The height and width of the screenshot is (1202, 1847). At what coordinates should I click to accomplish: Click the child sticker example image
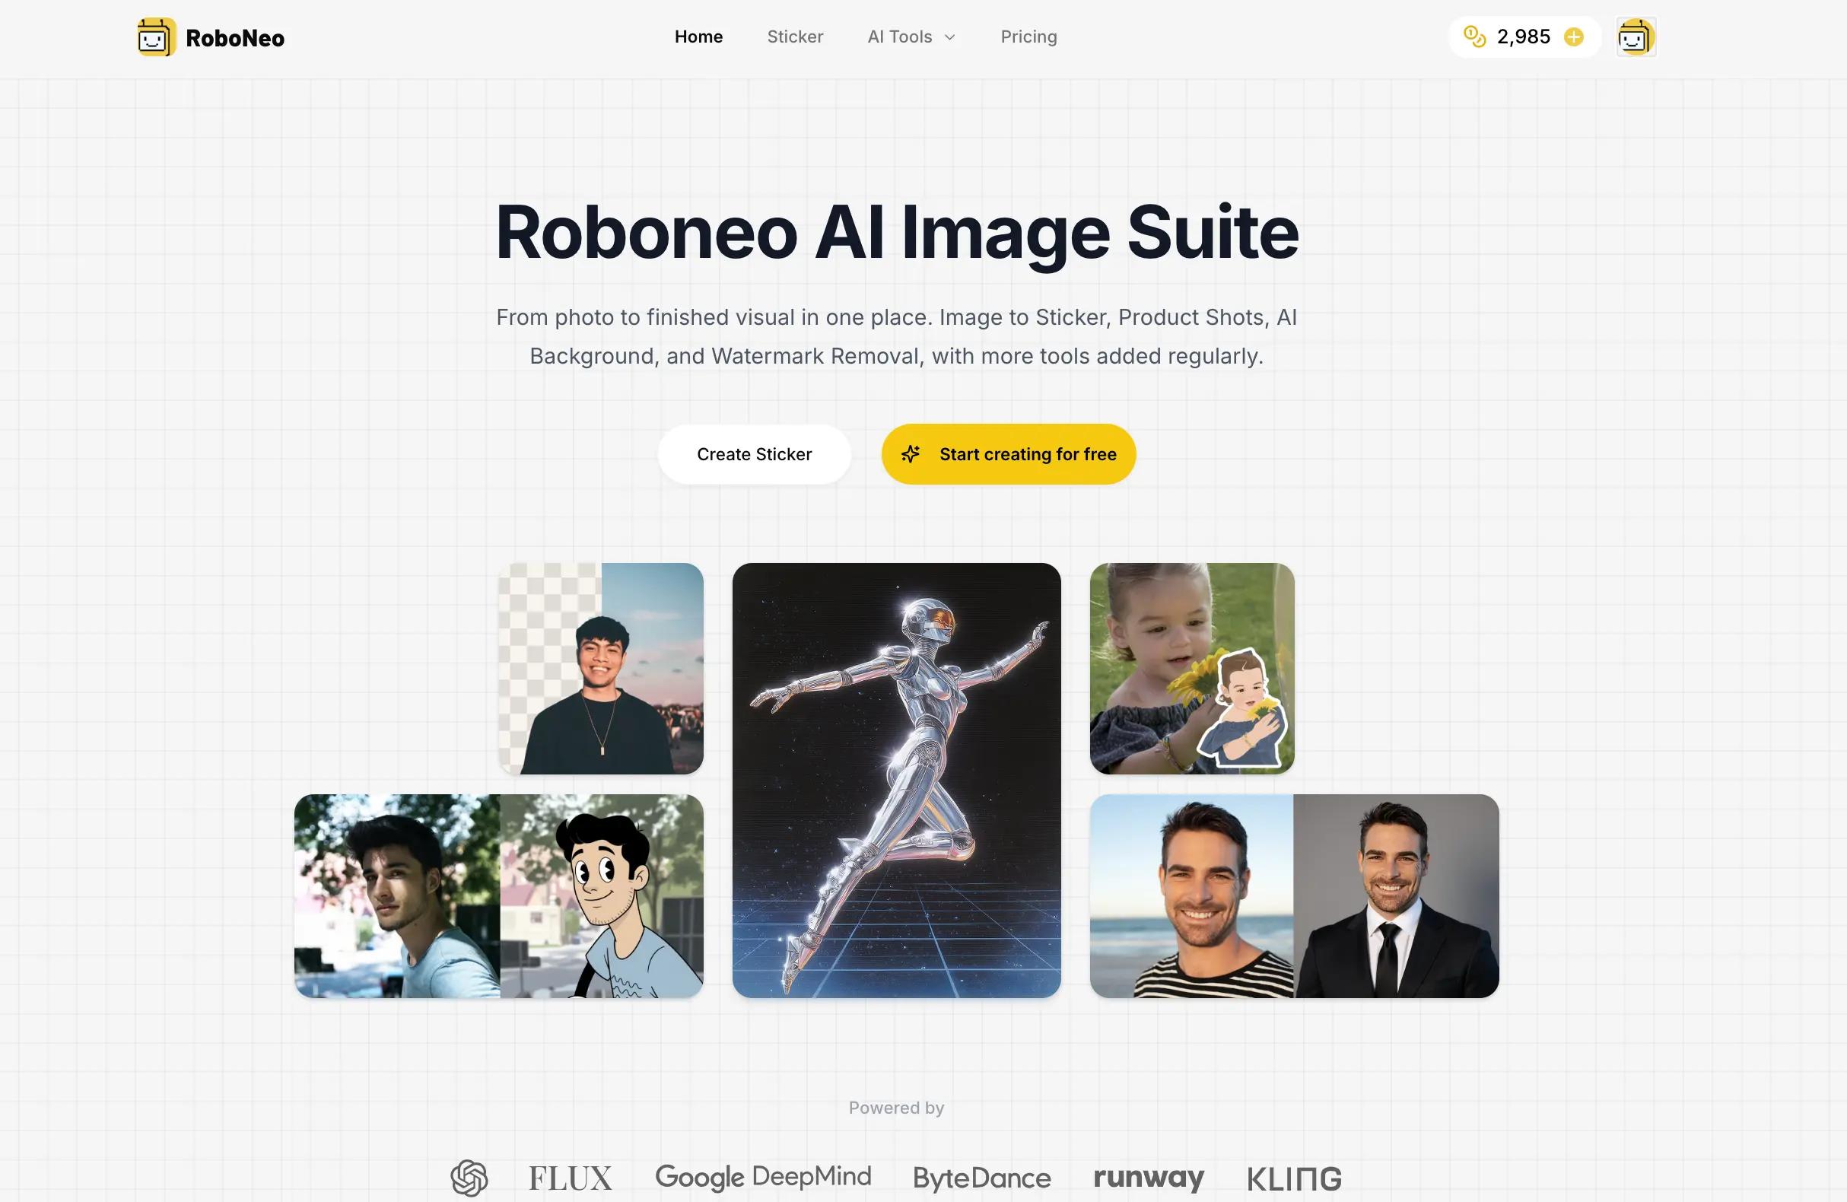(x=1192, y=668)
